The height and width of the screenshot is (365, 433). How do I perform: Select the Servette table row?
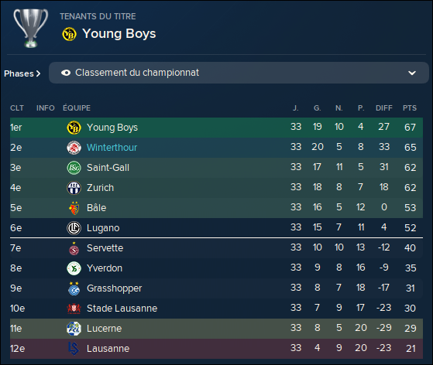coord(216,247)
